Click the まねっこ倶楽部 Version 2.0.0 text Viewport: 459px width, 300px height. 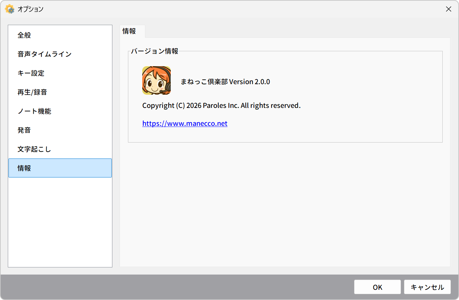tap(225, 82)
